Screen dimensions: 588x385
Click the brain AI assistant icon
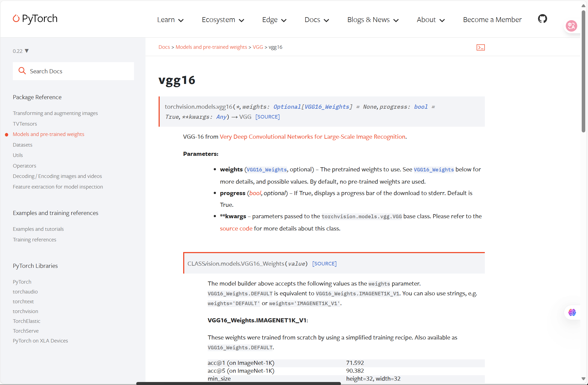tap(572, 312)
